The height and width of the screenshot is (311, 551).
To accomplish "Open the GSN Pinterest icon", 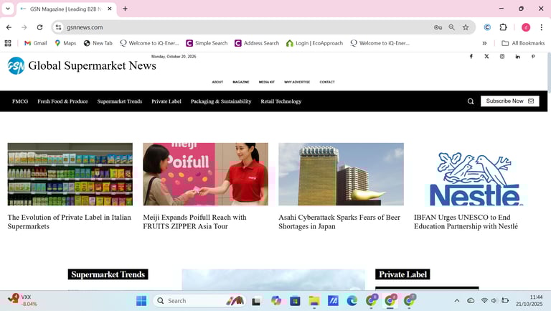I will point(533,56).
